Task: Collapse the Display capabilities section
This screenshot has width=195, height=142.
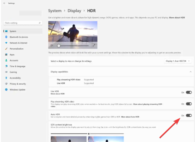Action: tap(190, 72)
